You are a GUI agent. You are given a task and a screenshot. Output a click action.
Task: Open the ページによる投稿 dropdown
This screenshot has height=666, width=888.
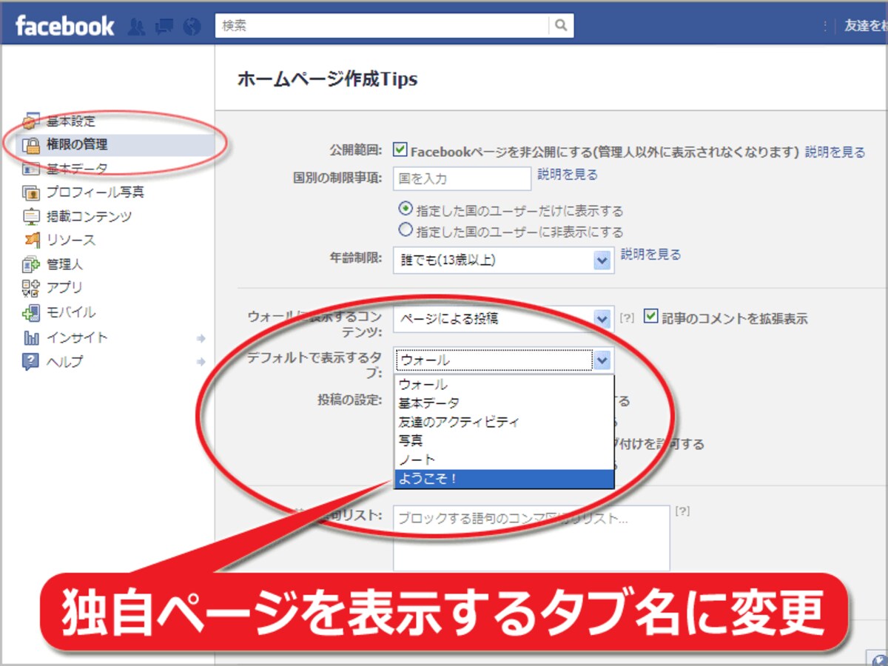[503, 319]
